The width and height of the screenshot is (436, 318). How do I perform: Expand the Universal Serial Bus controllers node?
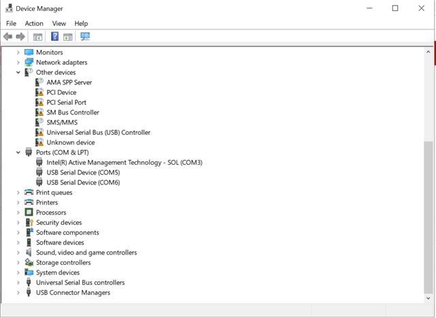[18, 283]
